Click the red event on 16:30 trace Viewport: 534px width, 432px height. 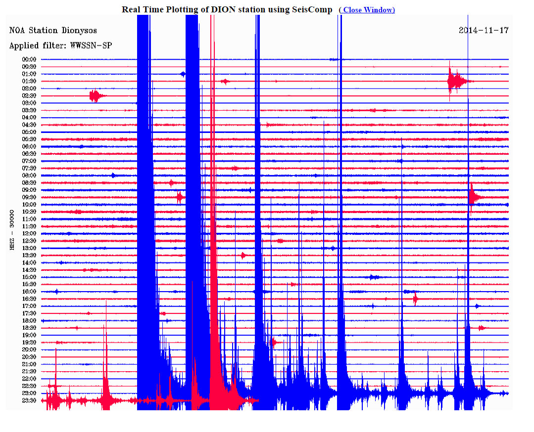(x=416, y=299)
